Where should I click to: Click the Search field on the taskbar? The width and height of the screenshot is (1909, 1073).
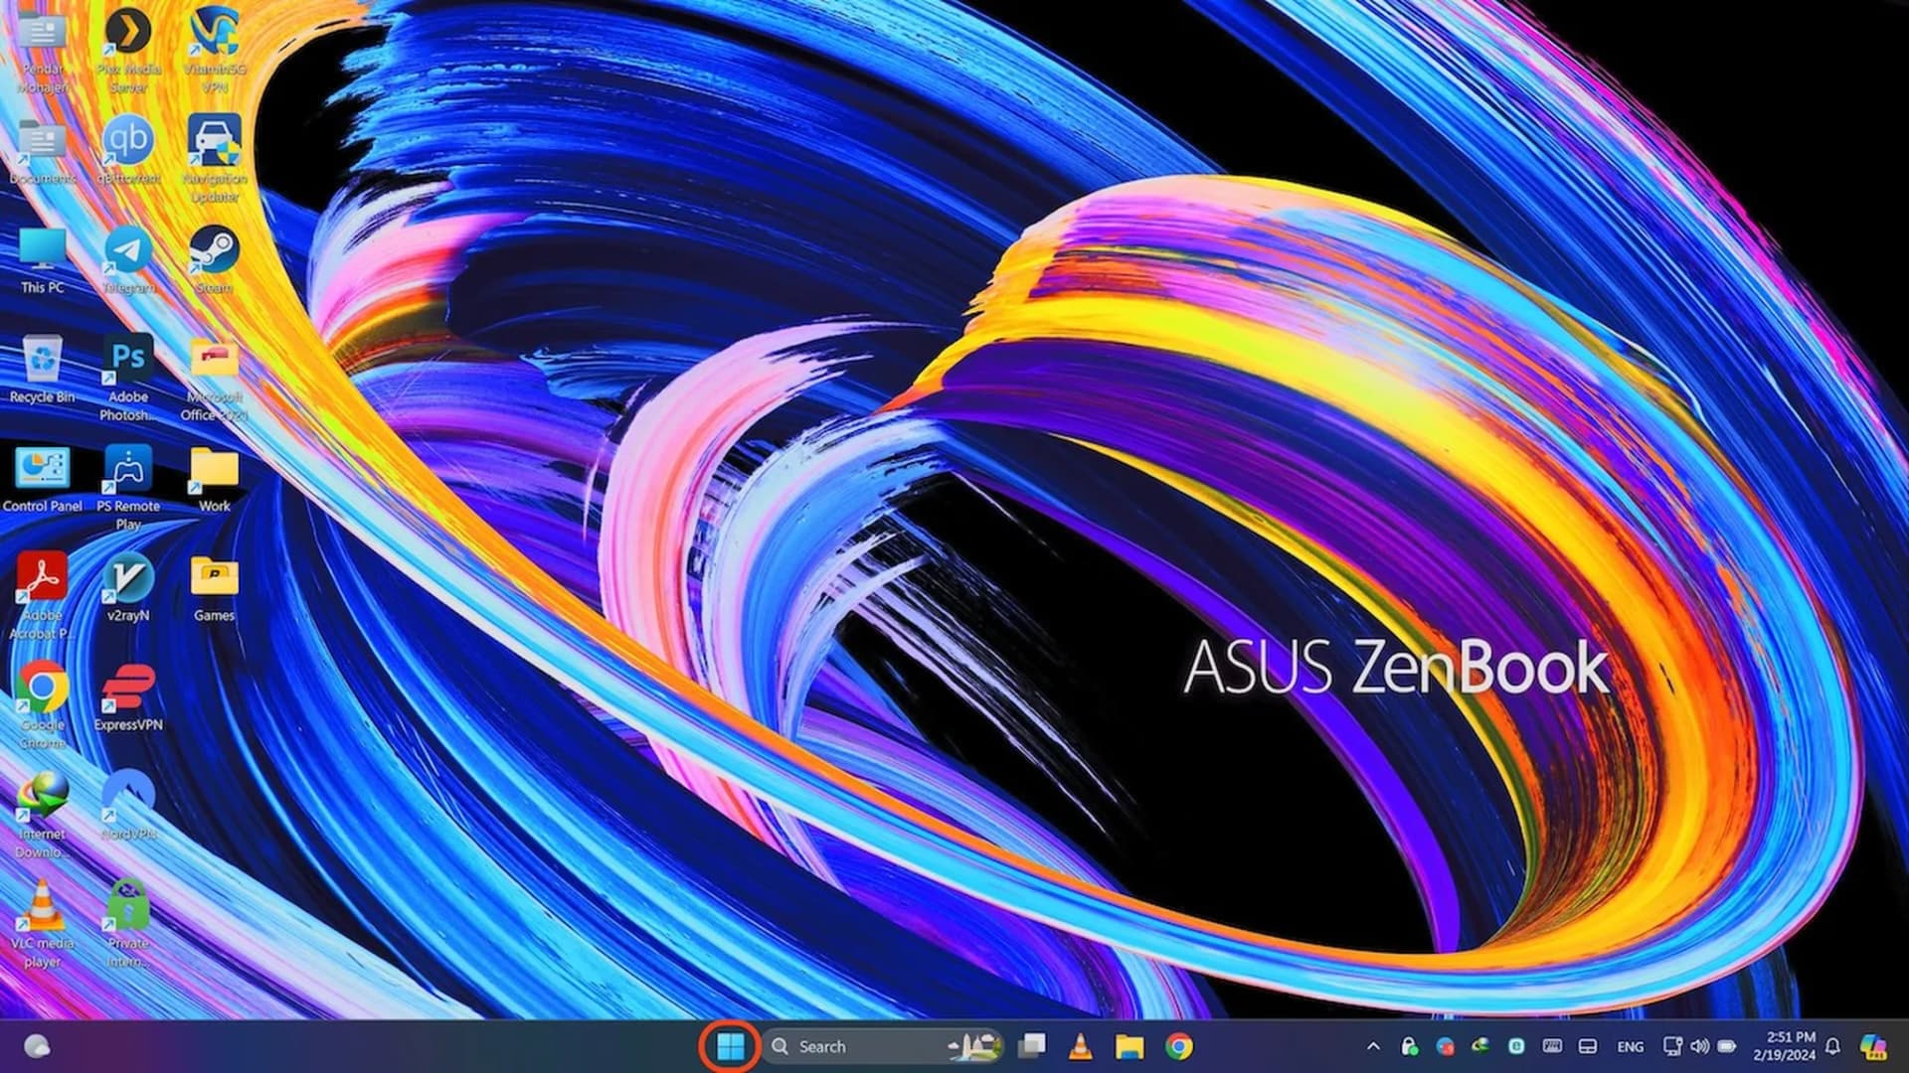pos(855,1045)
